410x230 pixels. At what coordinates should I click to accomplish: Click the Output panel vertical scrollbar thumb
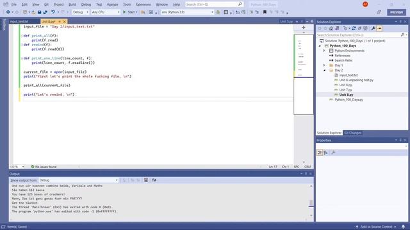tap(311, 203)
